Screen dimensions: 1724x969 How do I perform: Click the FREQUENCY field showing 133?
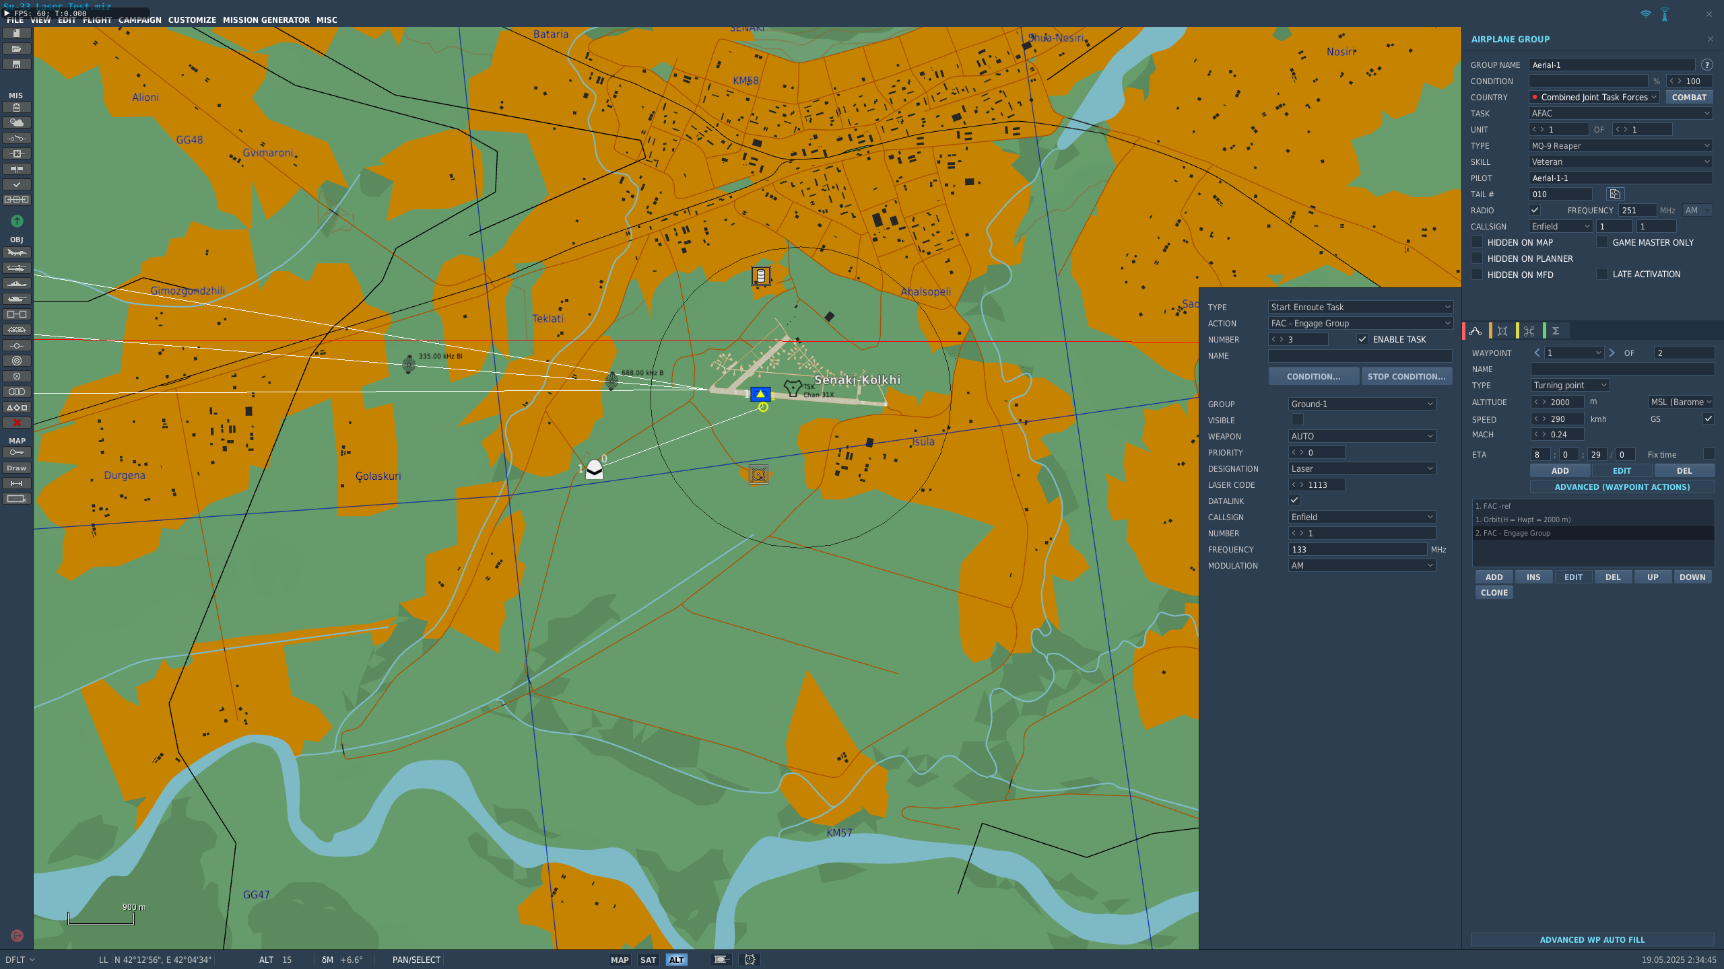(x=1357, y=549)
